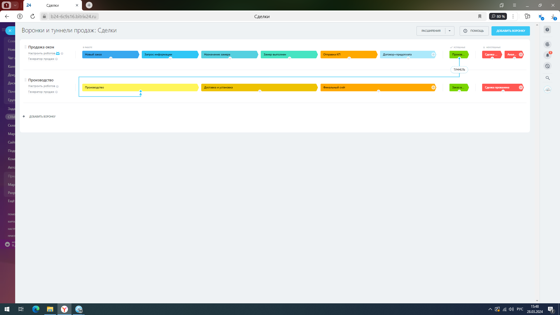Open Настроить роботов for Продажа окон
The height and width of the screenshot is (315, 560).
42,53
